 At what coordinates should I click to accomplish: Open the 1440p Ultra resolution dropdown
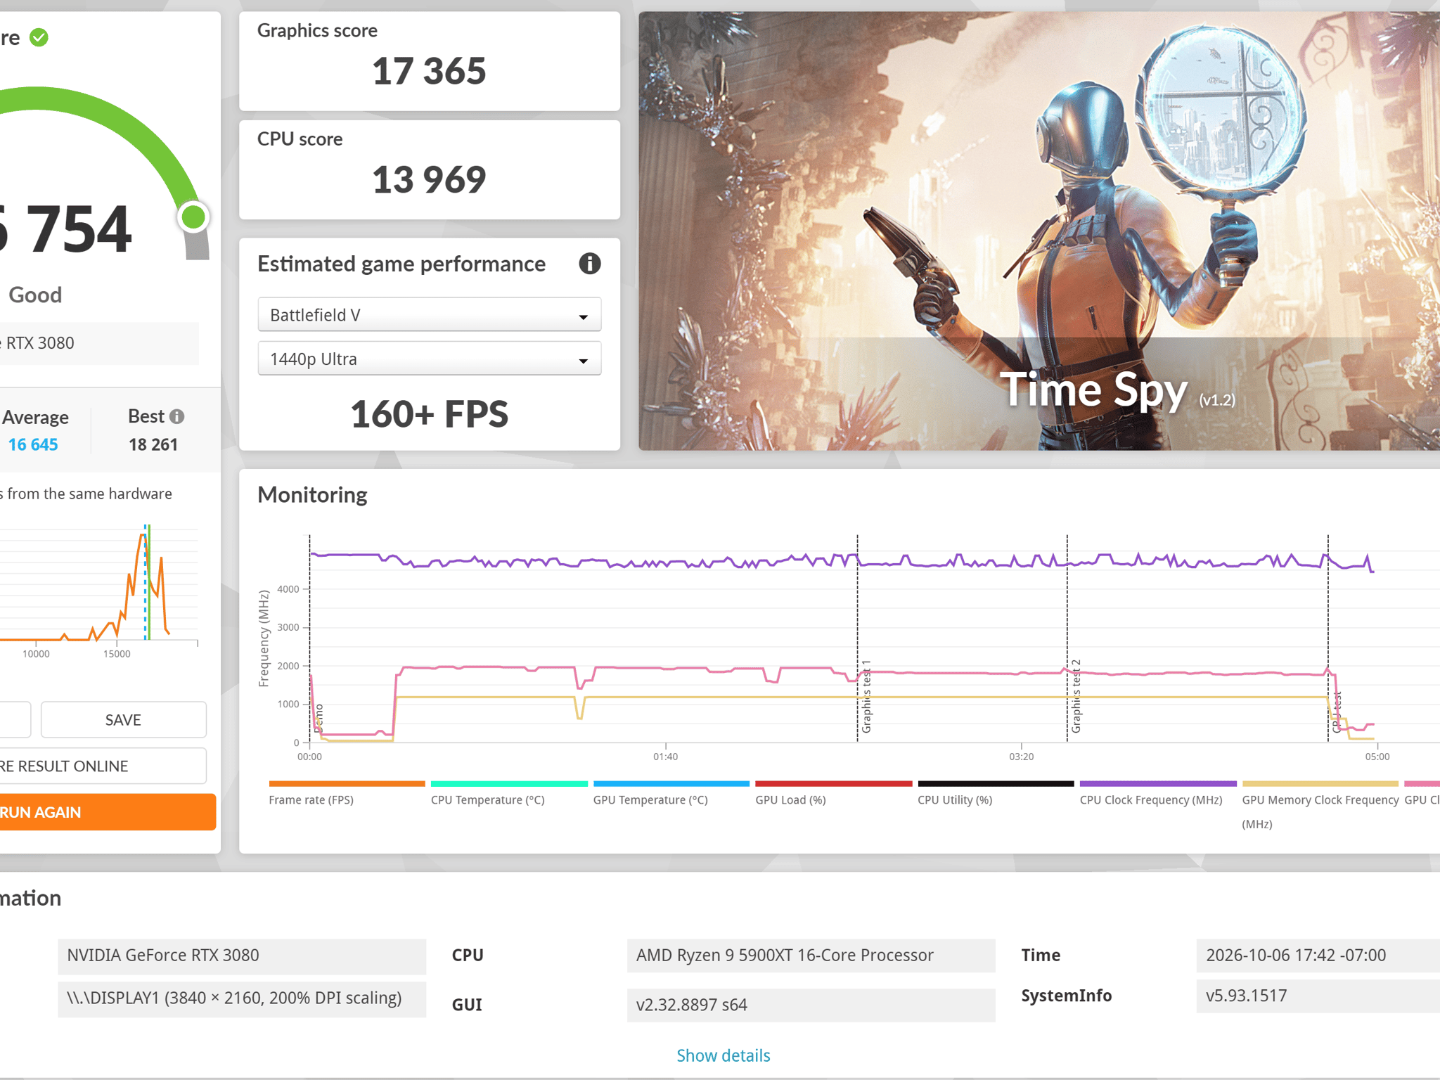(x=429, y=359)
